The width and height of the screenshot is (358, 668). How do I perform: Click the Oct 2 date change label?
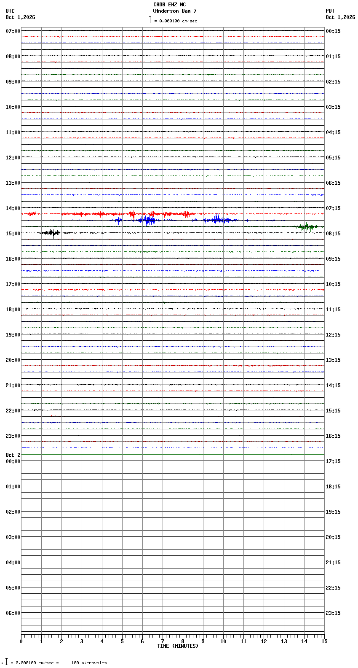[x=13, y=455]
